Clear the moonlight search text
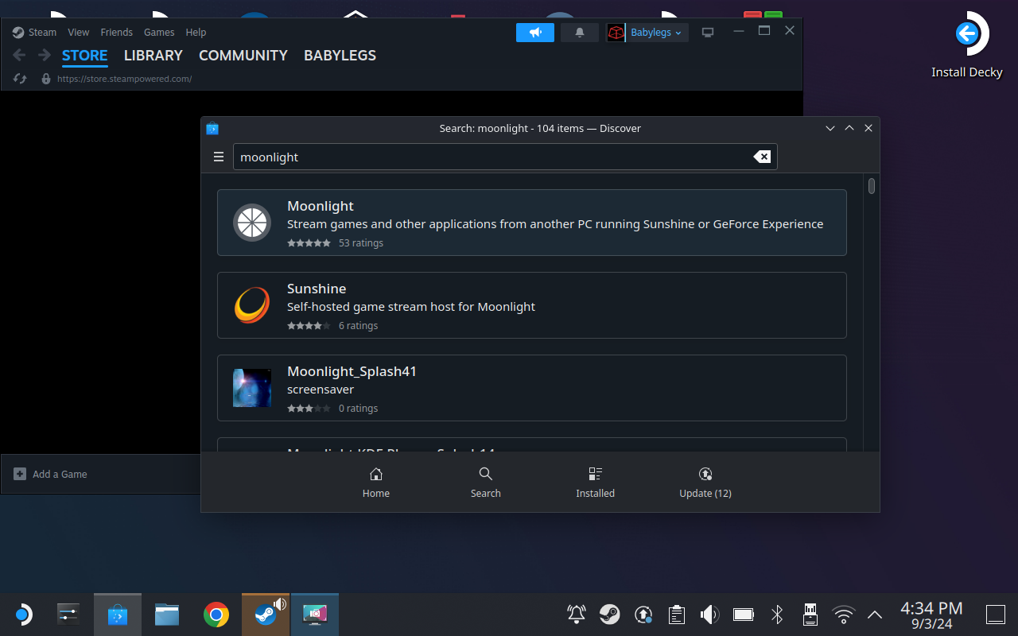This screenshot has height=636, width=1018. coord(762,157)
